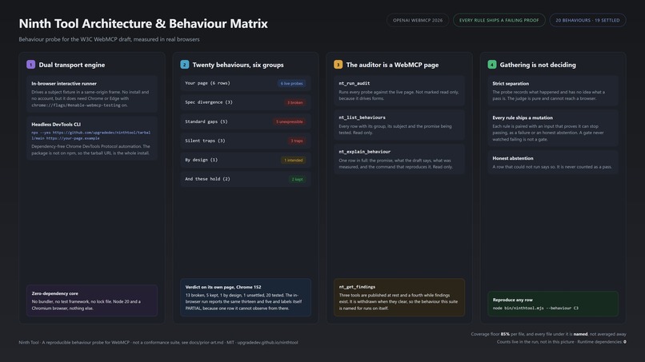Click the purple number 1 badge
645x362 pixels.
pyautogui.click(x=31, y=65)
